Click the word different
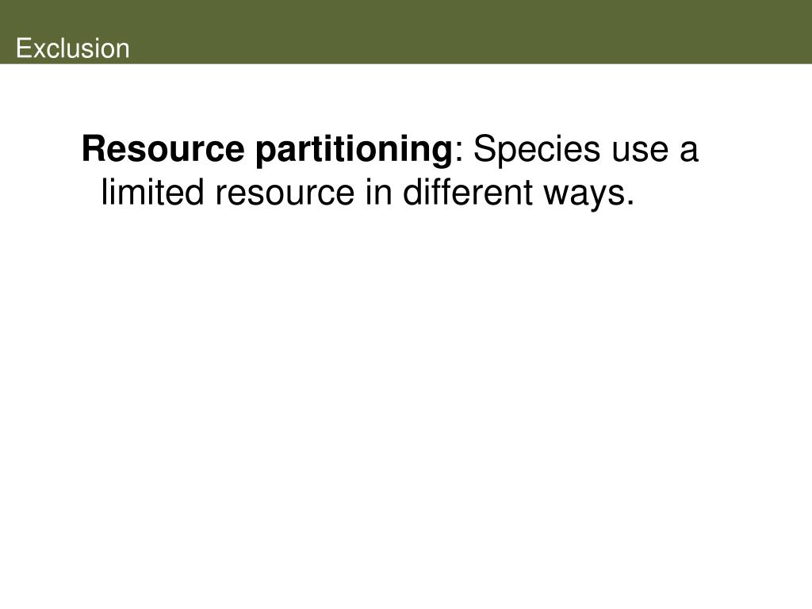 [x=468, y=193]
